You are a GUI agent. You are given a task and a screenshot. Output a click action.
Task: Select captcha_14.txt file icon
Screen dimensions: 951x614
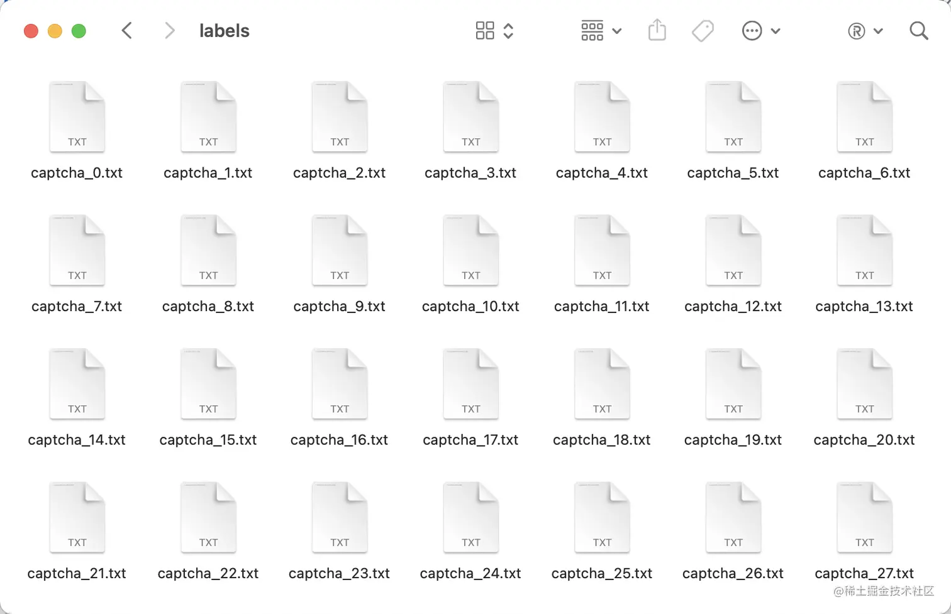(77, 384)
